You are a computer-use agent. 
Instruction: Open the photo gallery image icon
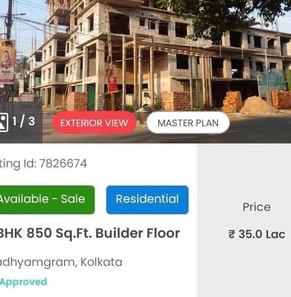[x=4, y=122]
